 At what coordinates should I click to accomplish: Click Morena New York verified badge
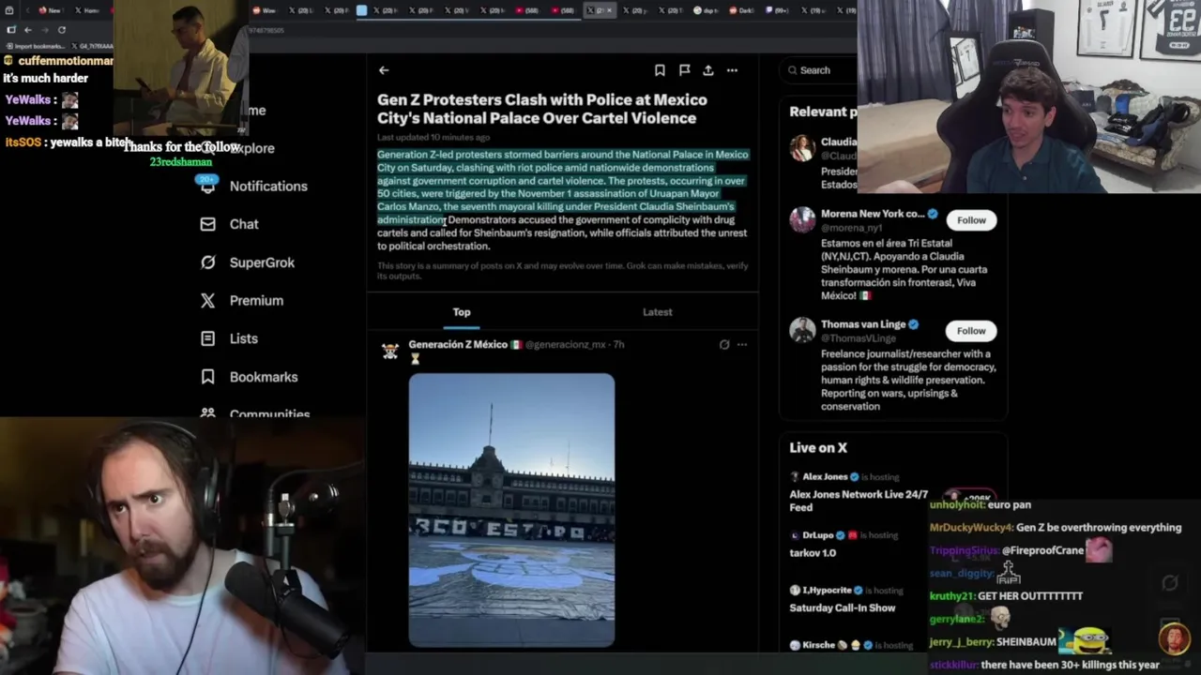coord(933,214)
